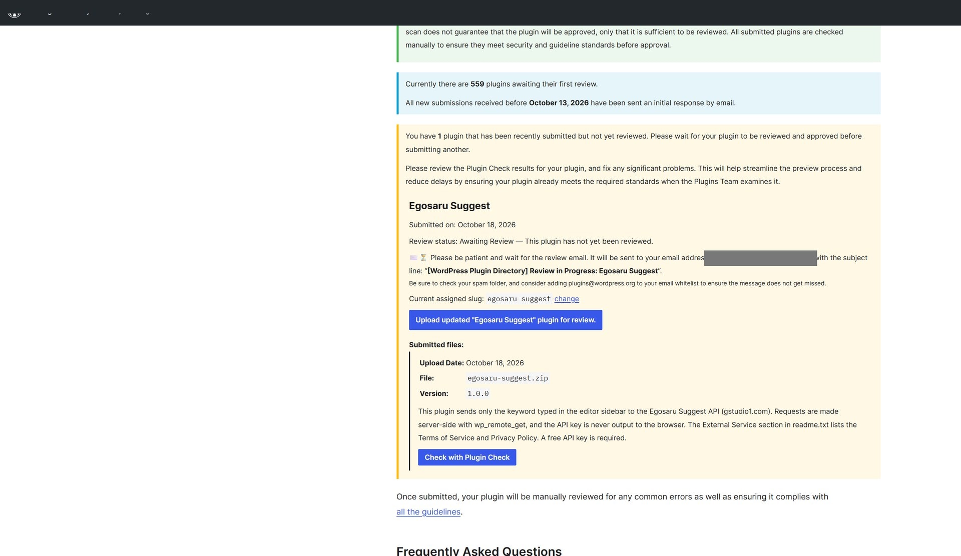Click the hourglass emoji before 'Please be patient'
The image size is (961, 556).
(x=423, y=258)
